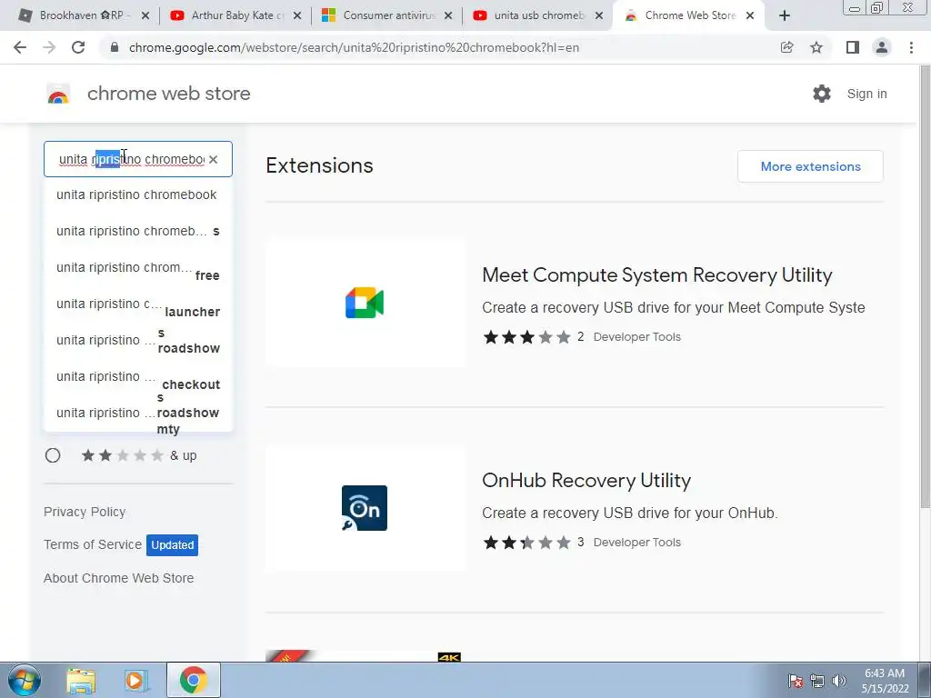Open the Windows Start menu

24,680
